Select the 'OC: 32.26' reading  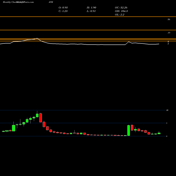121,7
